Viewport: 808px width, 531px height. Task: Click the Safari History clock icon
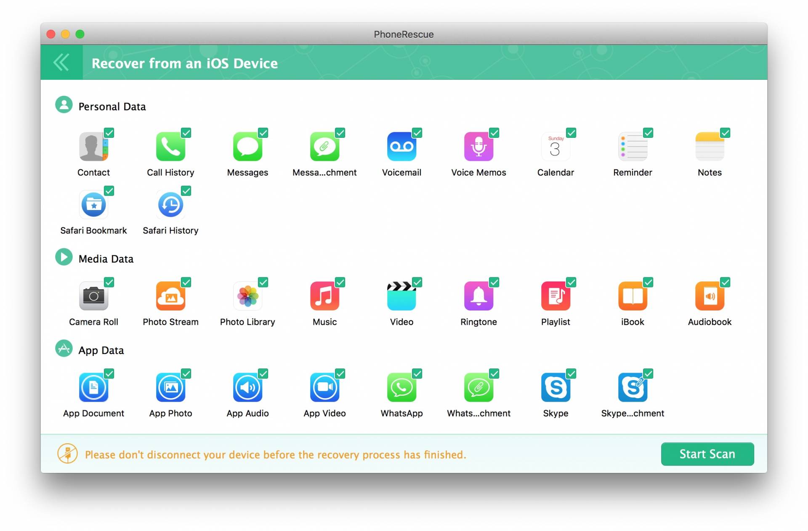[x=170, y=205]
